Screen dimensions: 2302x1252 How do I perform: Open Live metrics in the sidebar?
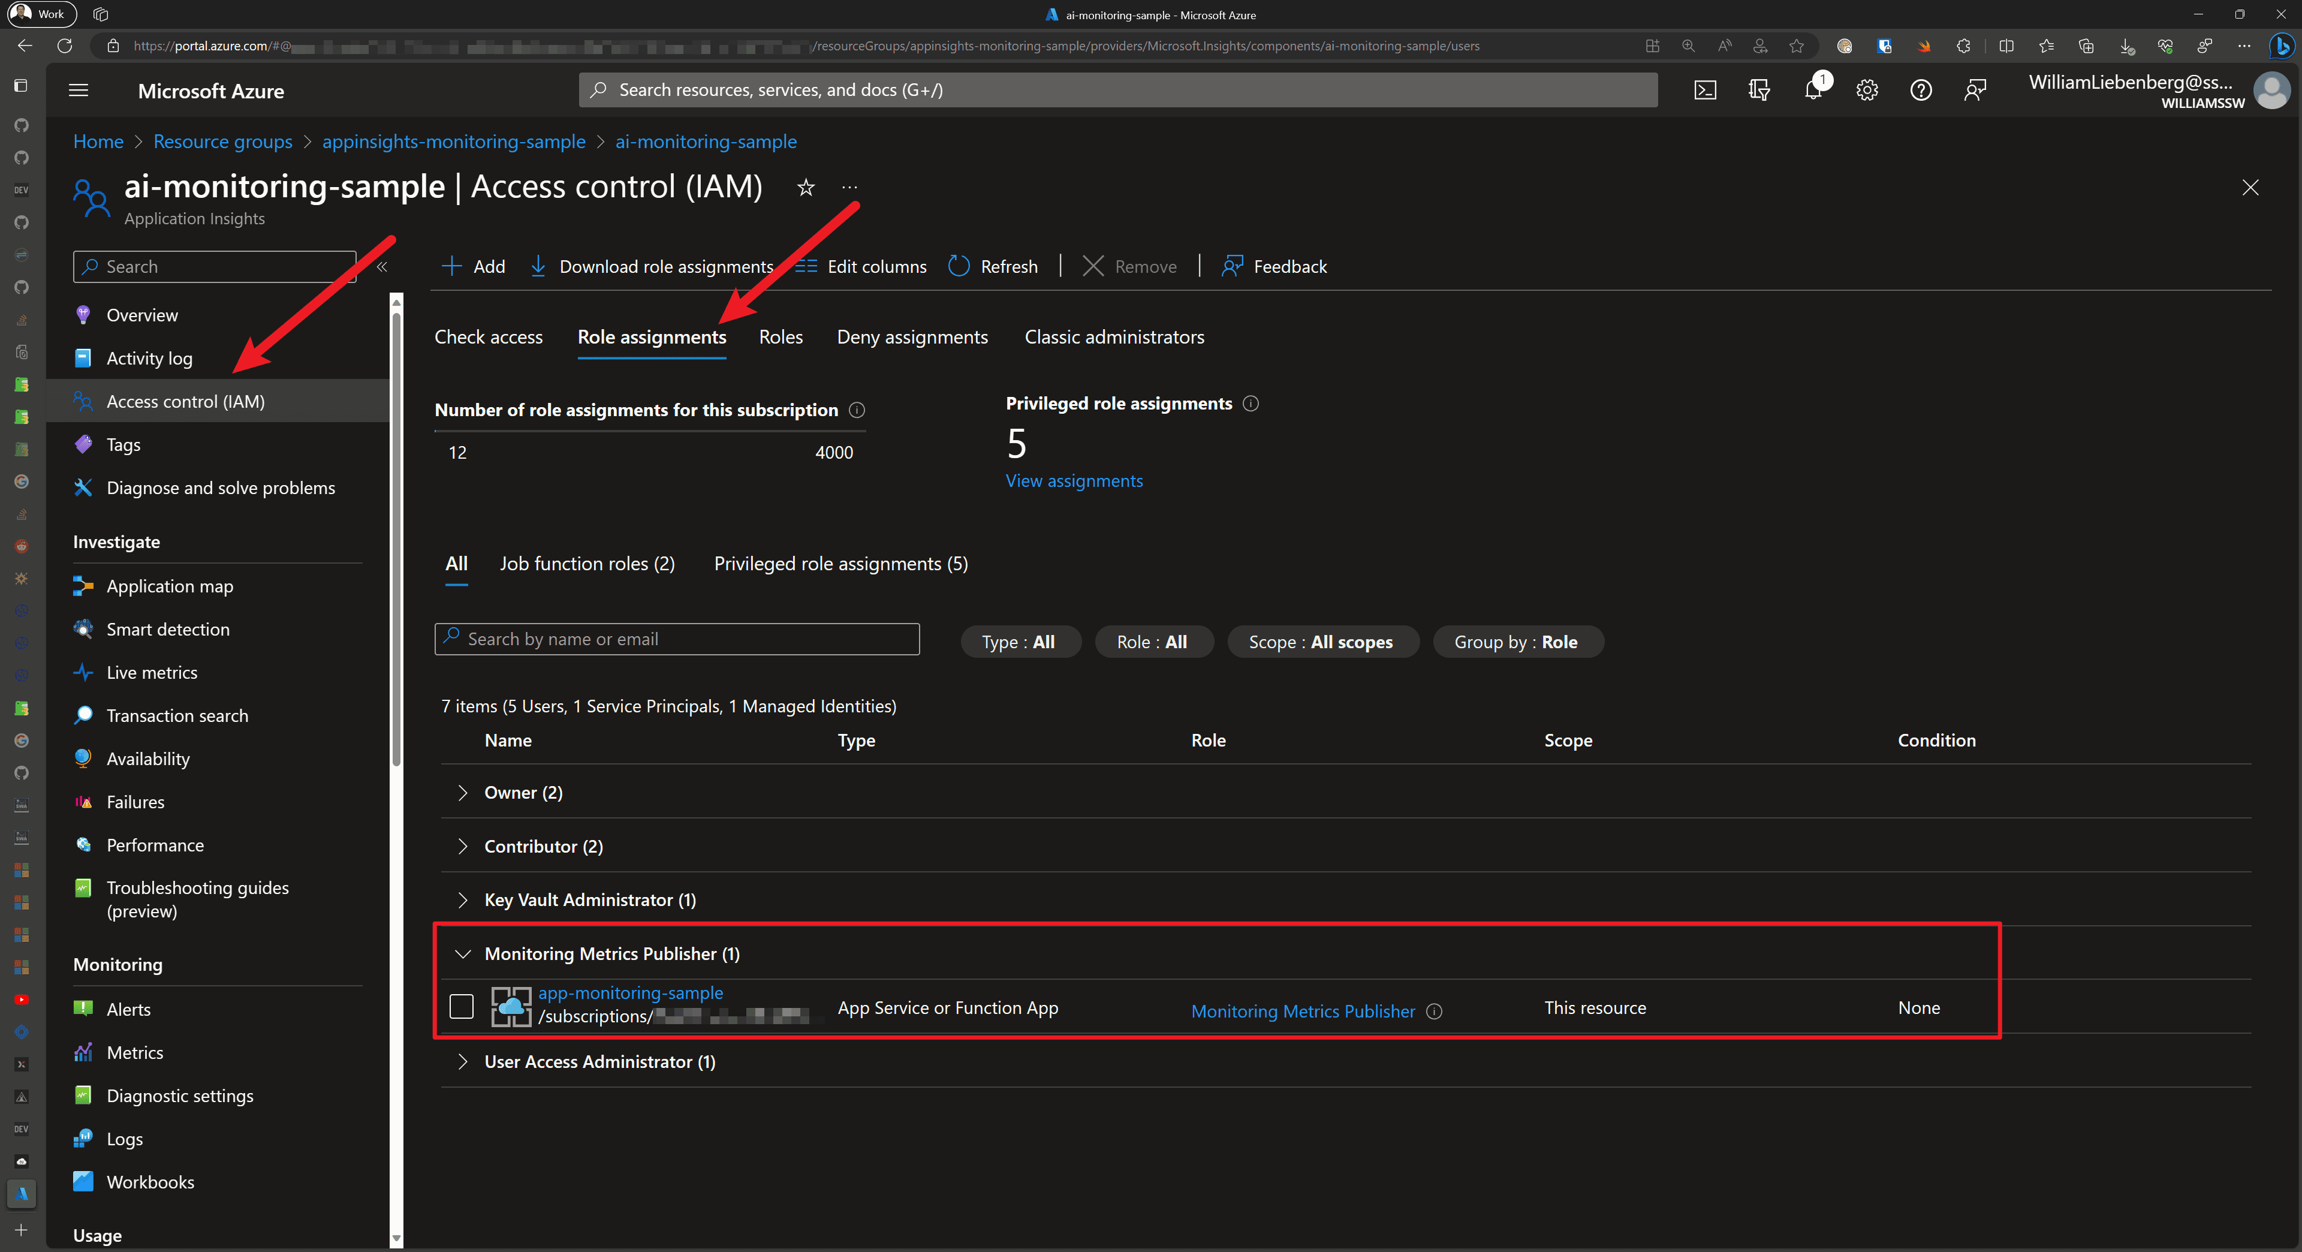pos(151,673)
